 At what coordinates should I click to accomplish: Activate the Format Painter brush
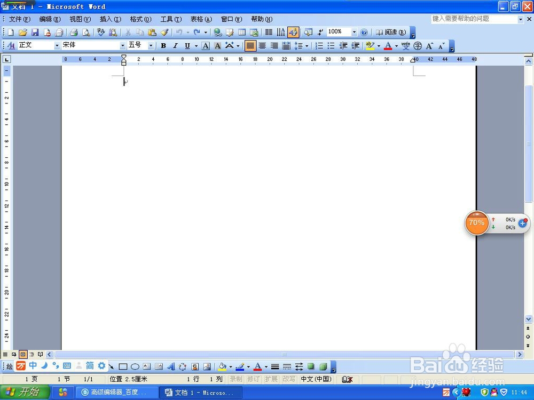(x=165, y=33)
